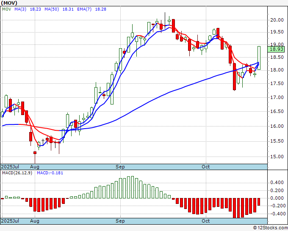Click the 16.50 price axis label
288x231 pixels.
click(277, 111)
